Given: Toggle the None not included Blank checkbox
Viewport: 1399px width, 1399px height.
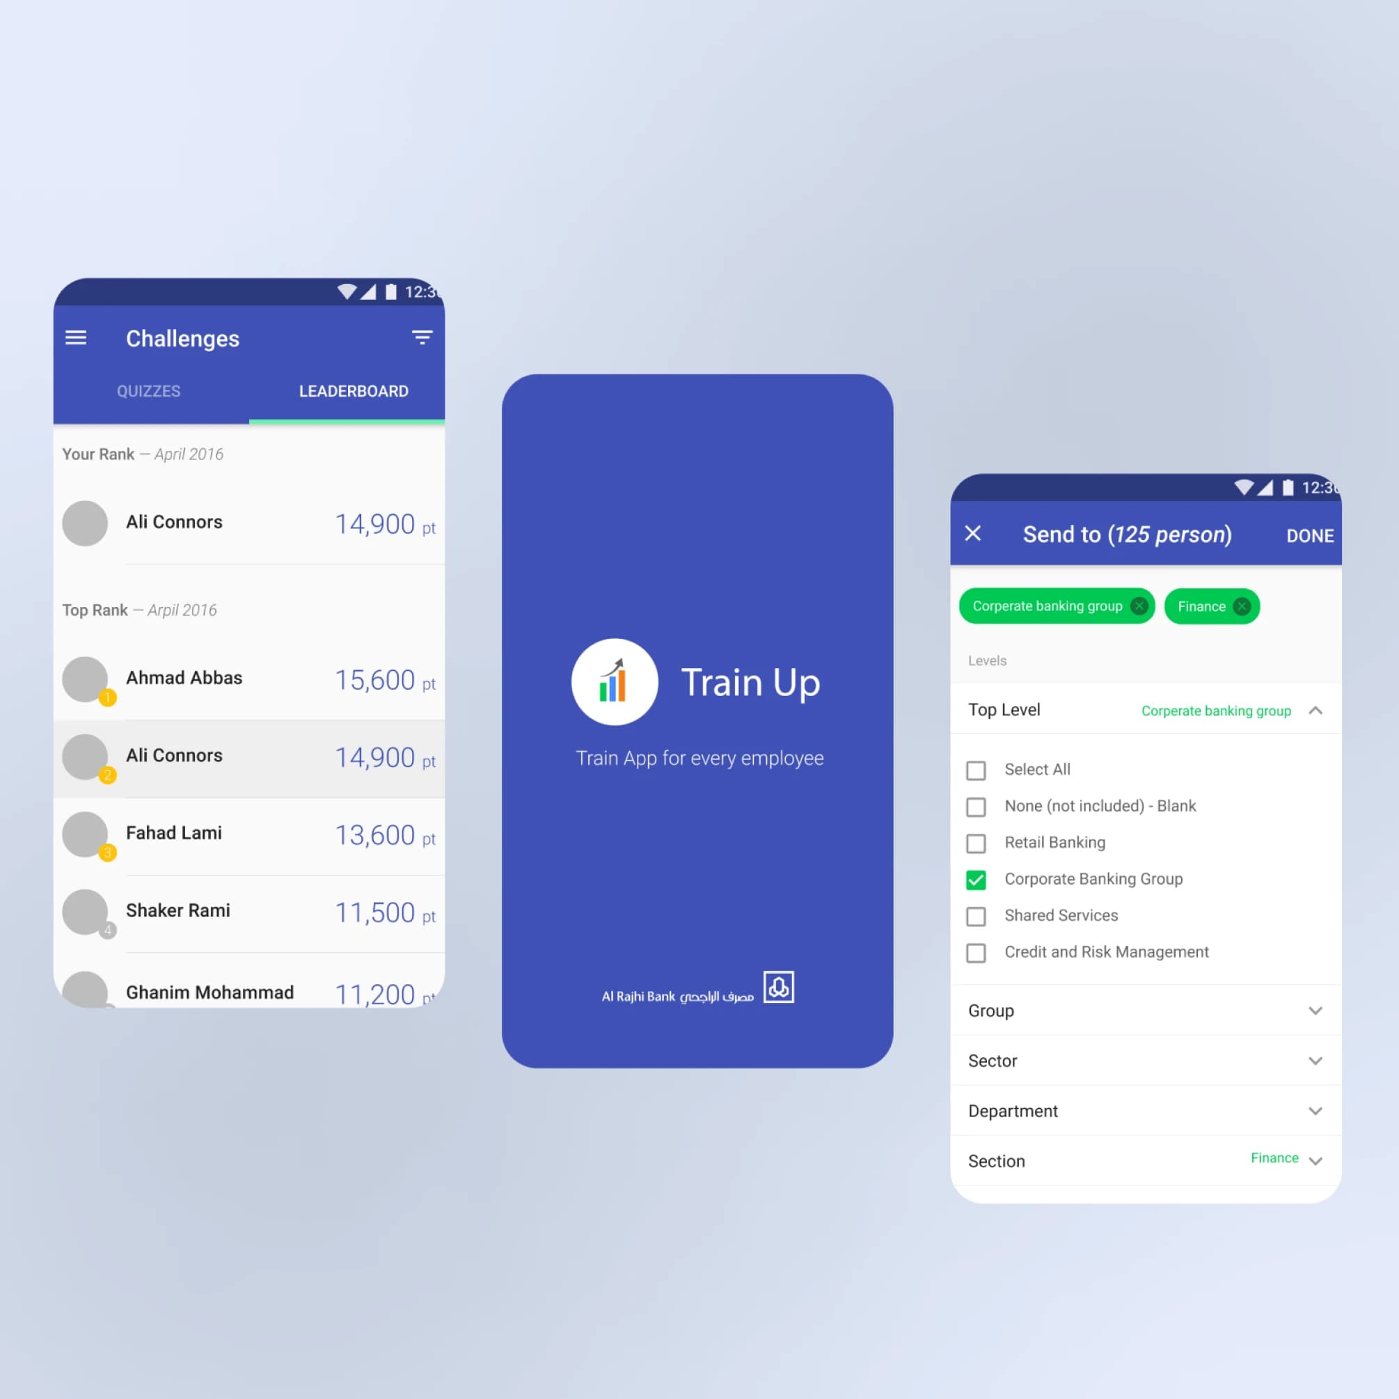Looking at the screenshot, I should coord(977,806).
